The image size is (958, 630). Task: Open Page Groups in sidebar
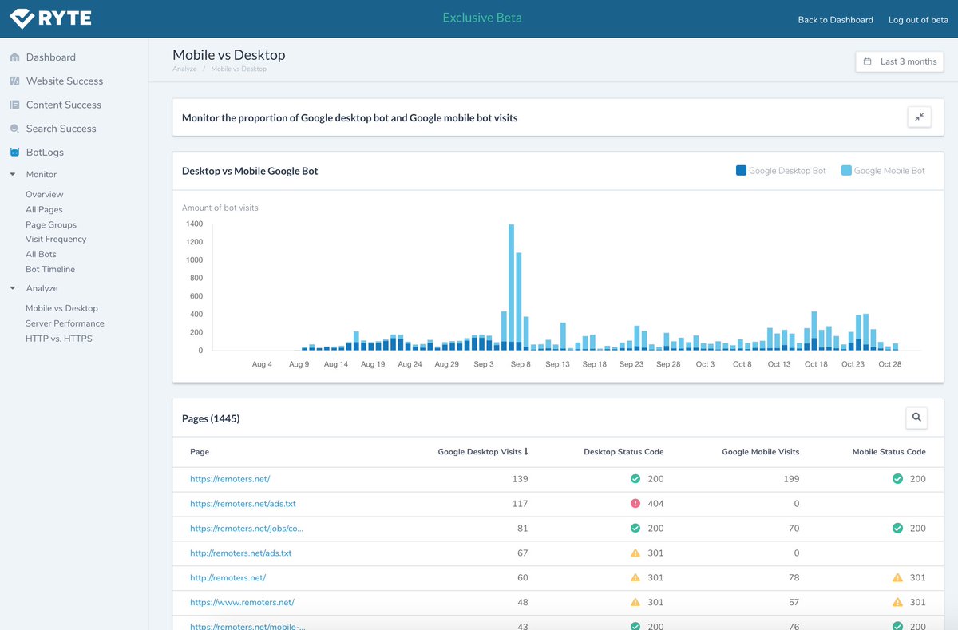[x=51, y=224]
